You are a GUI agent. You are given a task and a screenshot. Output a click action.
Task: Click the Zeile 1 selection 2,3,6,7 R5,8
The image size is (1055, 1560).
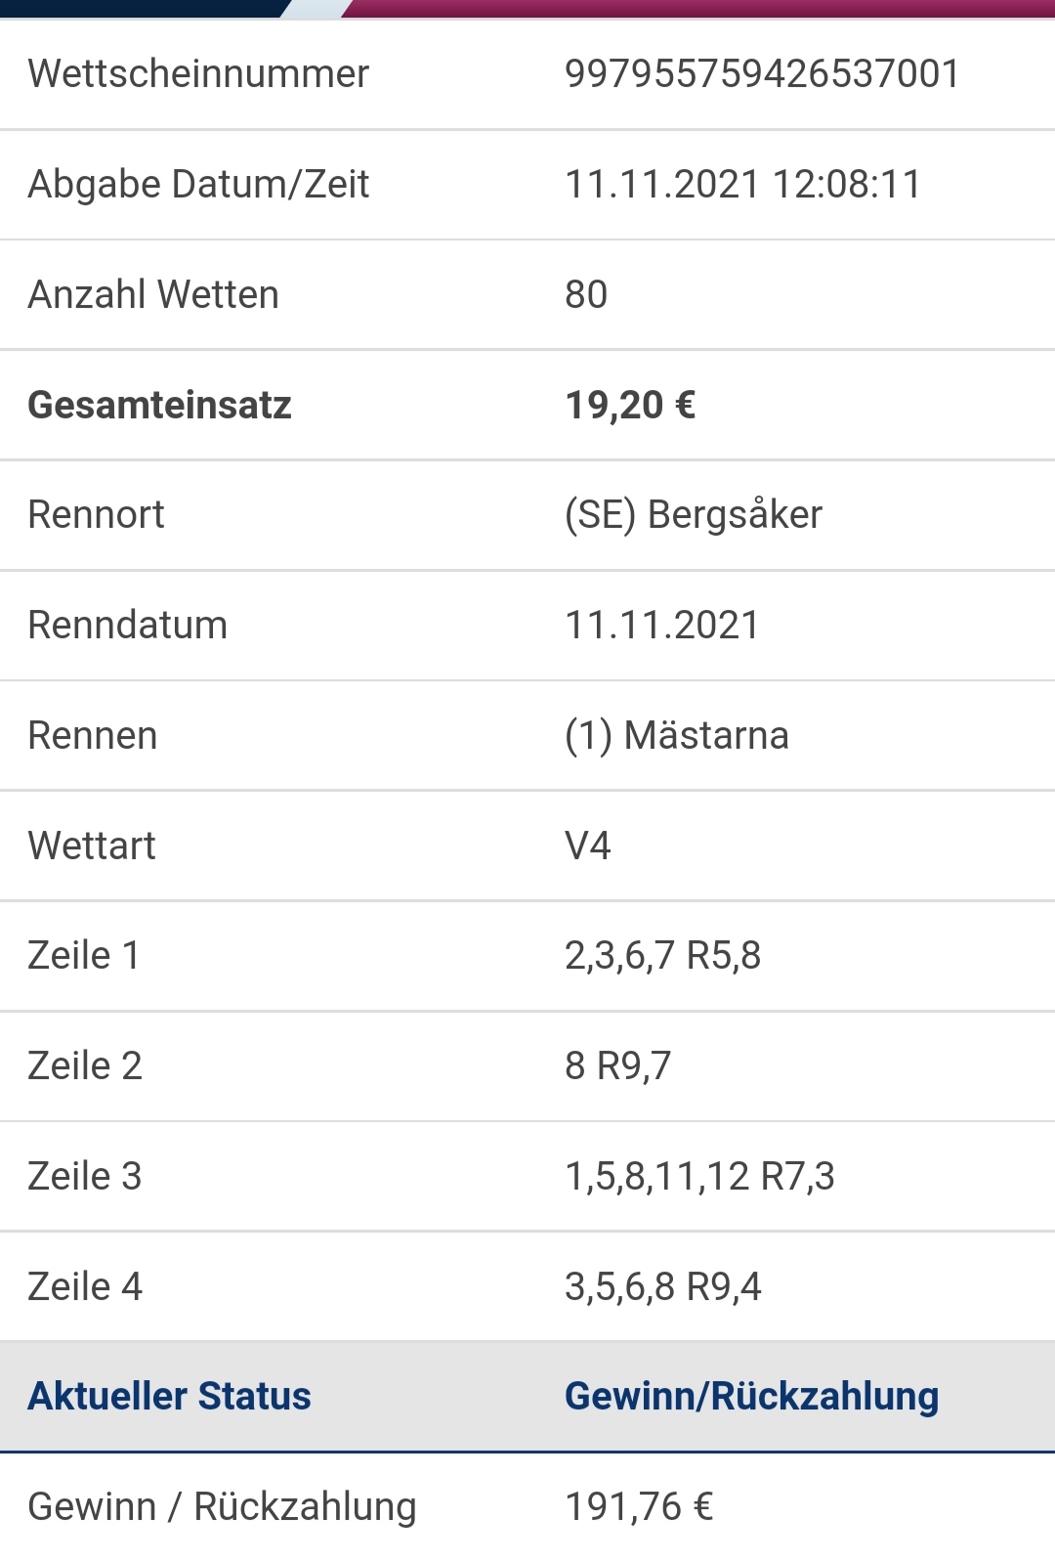coord(663,956)
